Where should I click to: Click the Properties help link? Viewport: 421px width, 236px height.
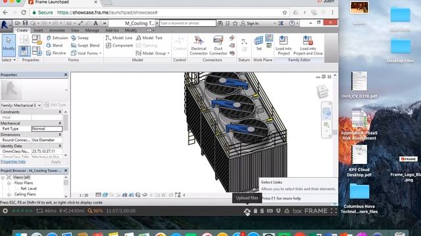[13, 162]
